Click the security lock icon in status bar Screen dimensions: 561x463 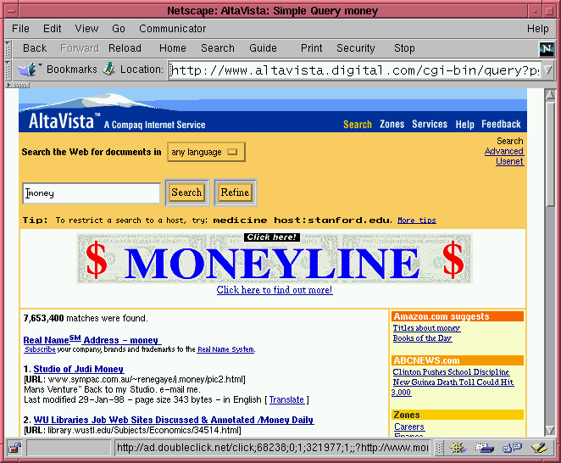(14, 447)
